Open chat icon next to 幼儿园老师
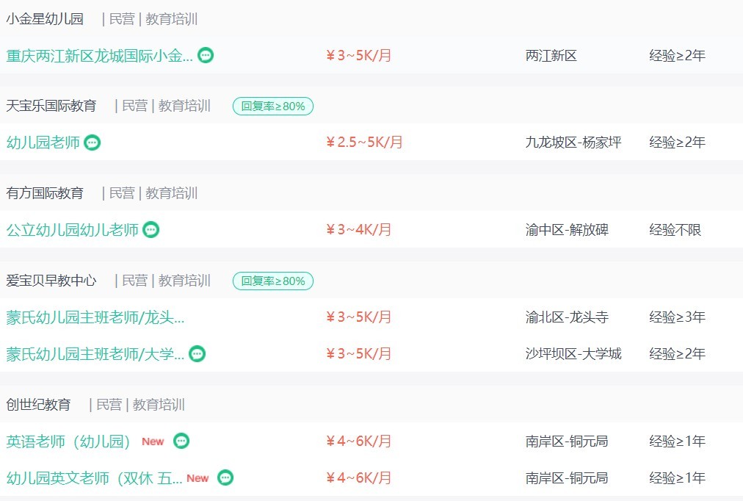 click(92, 143)
